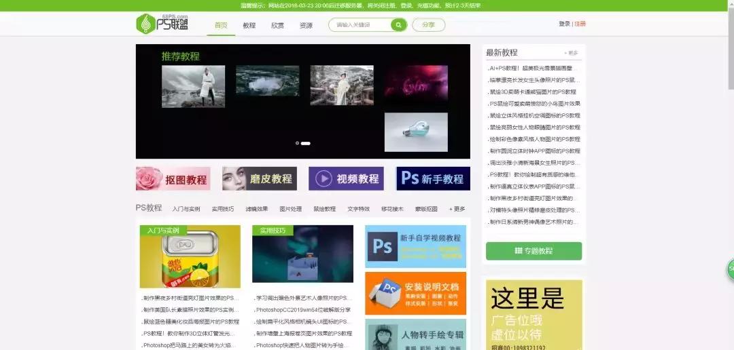Click the green floating side widget
This screenshot has width=734, height=350.
click(x=730, y=269)
